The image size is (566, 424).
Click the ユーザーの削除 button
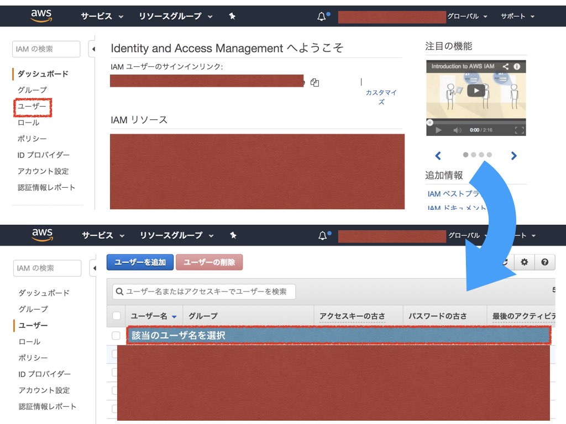209,262
